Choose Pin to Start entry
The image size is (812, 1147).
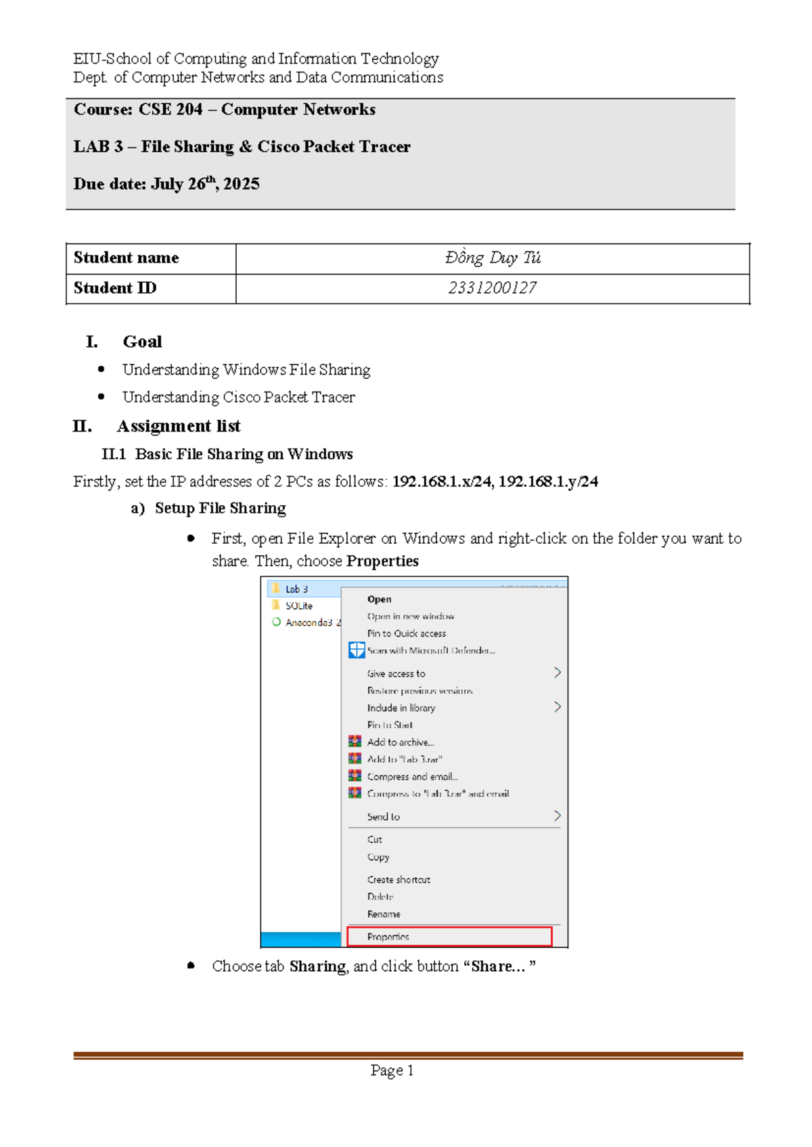click(390, 725)
